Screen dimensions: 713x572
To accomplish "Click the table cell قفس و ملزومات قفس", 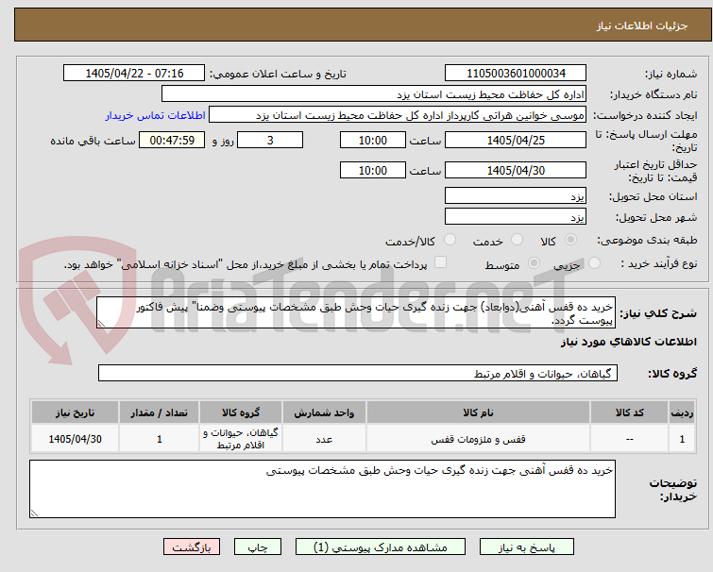I will [x=478, y=439].
